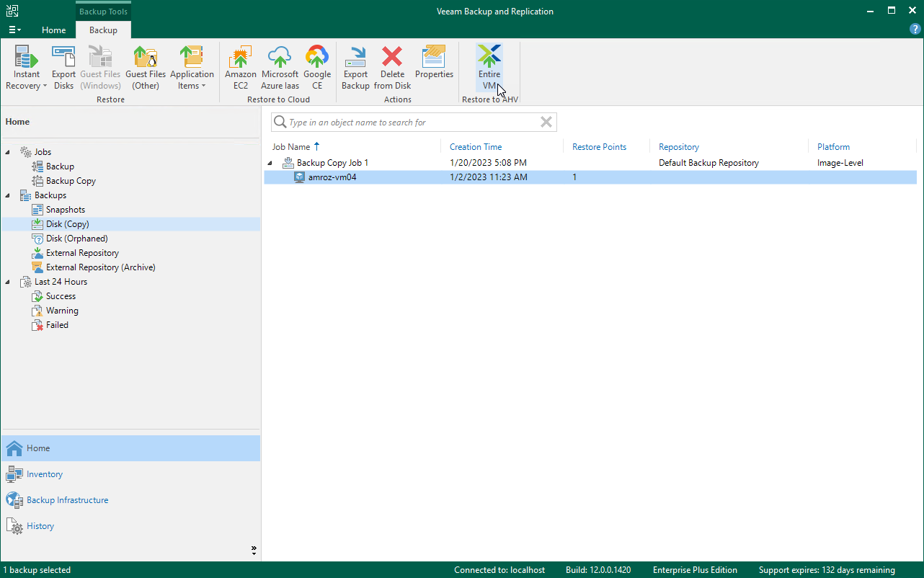Select Warning under Last 24 Hours
This screenshot has width=924, height=578.
pos(62,311)
